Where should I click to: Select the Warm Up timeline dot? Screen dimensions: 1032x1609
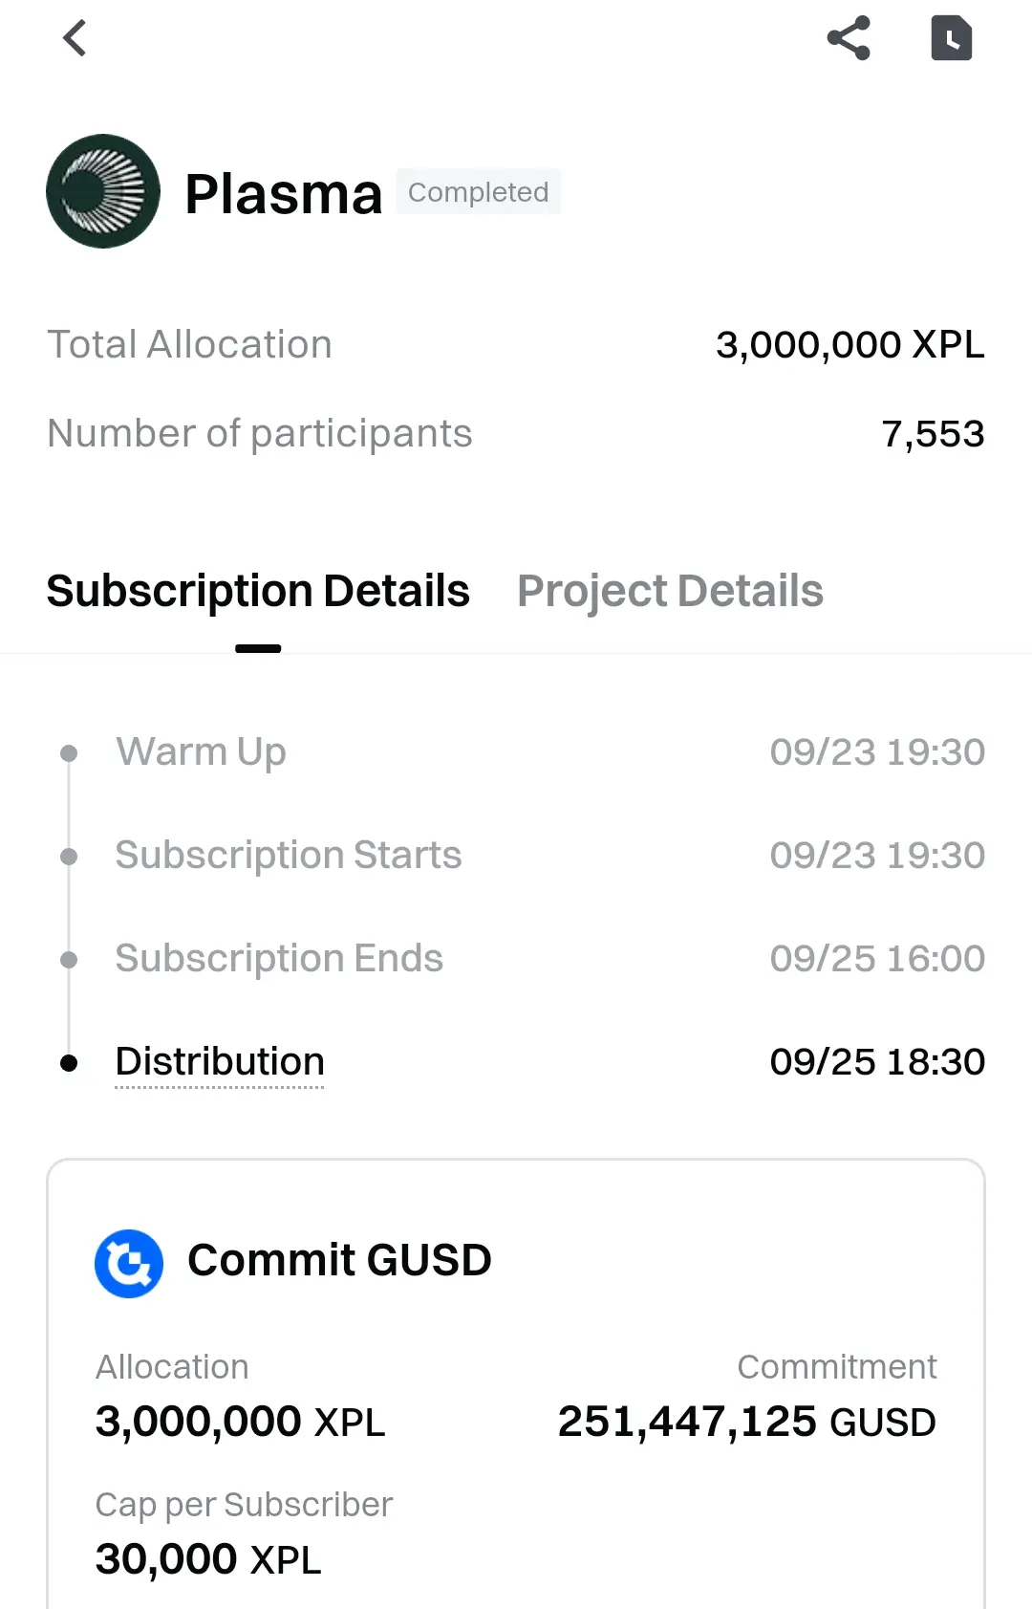[x=69, y=753]
